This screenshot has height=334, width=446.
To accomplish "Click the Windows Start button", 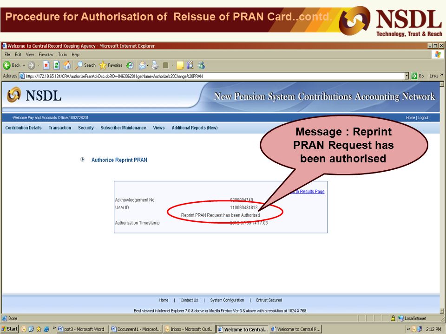I will (x=10, y=329).
